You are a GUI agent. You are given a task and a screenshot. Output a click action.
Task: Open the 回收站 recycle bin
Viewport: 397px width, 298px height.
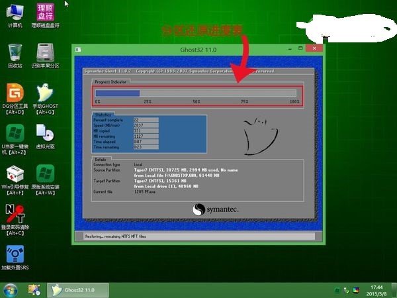pyautogui.click(x=15, y=52)
